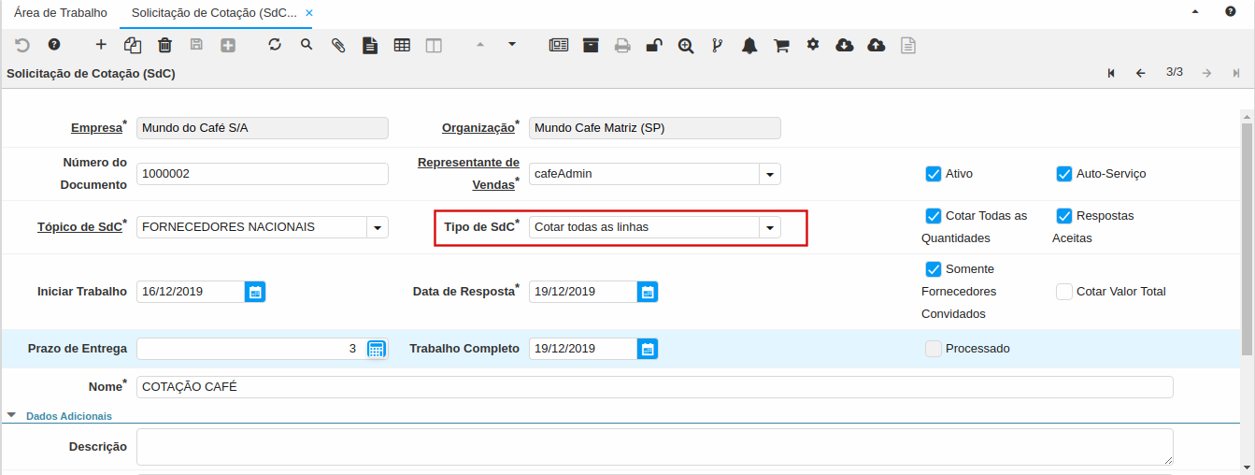Open the Process gear icon
1255x475 pixels.
(813, 44)
